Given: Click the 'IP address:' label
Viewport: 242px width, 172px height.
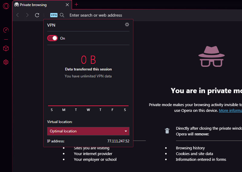Looking at the screenshot, I should tap(56, 141).
